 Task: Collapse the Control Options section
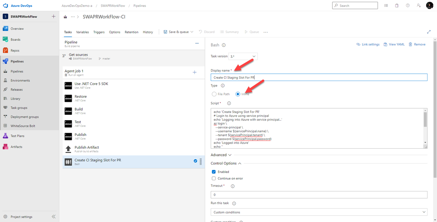coord(226,164)
